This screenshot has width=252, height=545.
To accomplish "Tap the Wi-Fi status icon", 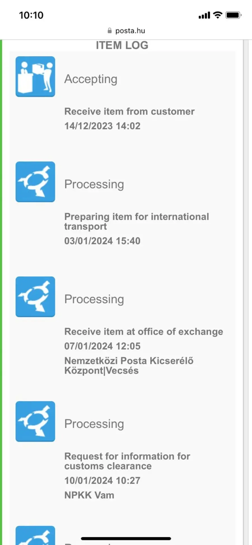I will 218,15.
